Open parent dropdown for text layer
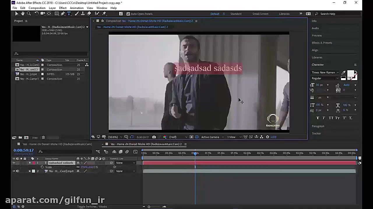 coord(126,163)
